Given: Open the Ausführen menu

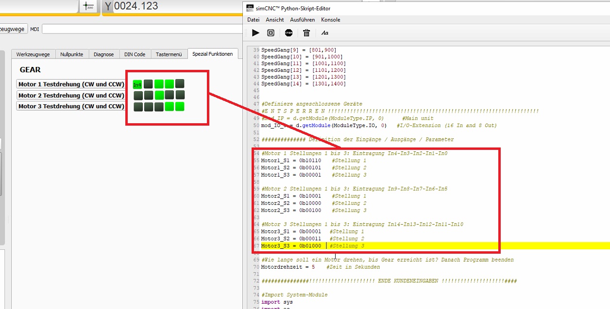Looking at the screenshot, I should point(303,20).
